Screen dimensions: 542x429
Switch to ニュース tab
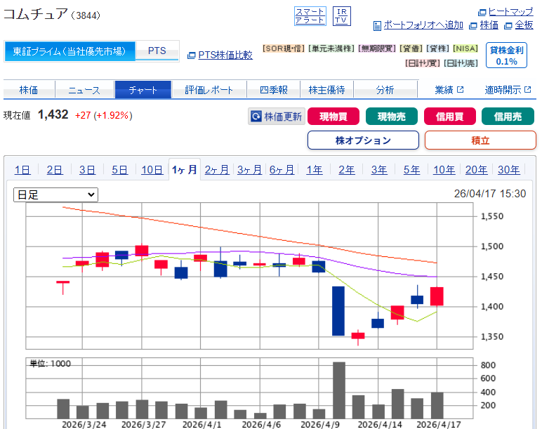(84, 90)
